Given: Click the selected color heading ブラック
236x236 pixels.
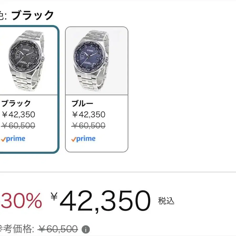Looking at the screenshot, I should click(33, 15).
